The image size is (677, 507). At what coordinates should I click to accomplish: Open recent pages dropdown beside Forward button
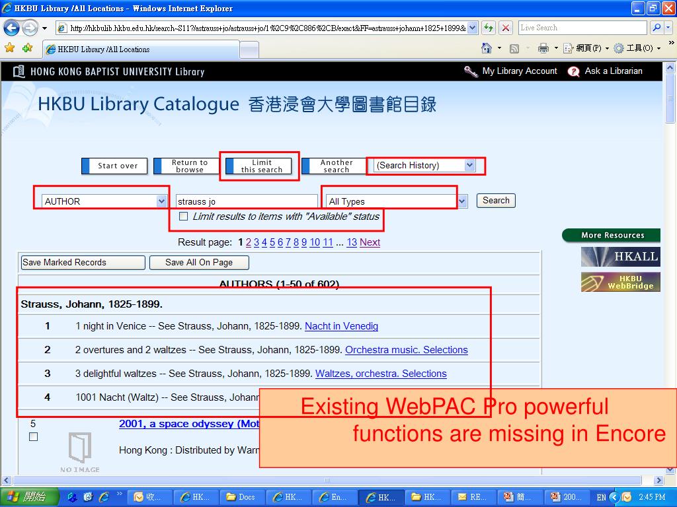point(44,29)
